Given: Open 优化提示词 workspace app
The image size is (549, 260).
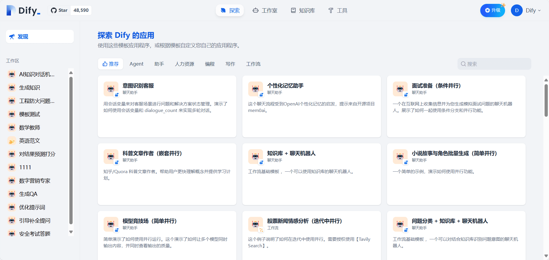Looking at the screenshot, I should 37,207.
